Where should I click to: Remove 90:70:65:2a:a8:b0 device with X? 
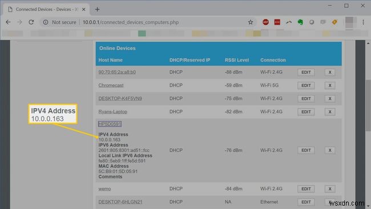[x=330, y=72]
